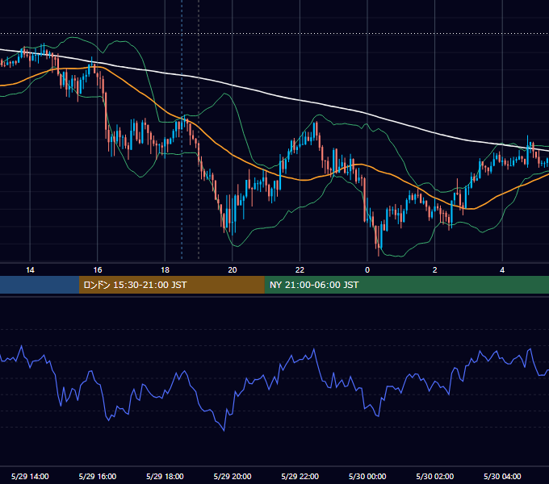The image size is (549, 484).
Task: Click the 20 hour axis label
Action: click(x=233, y=270)
